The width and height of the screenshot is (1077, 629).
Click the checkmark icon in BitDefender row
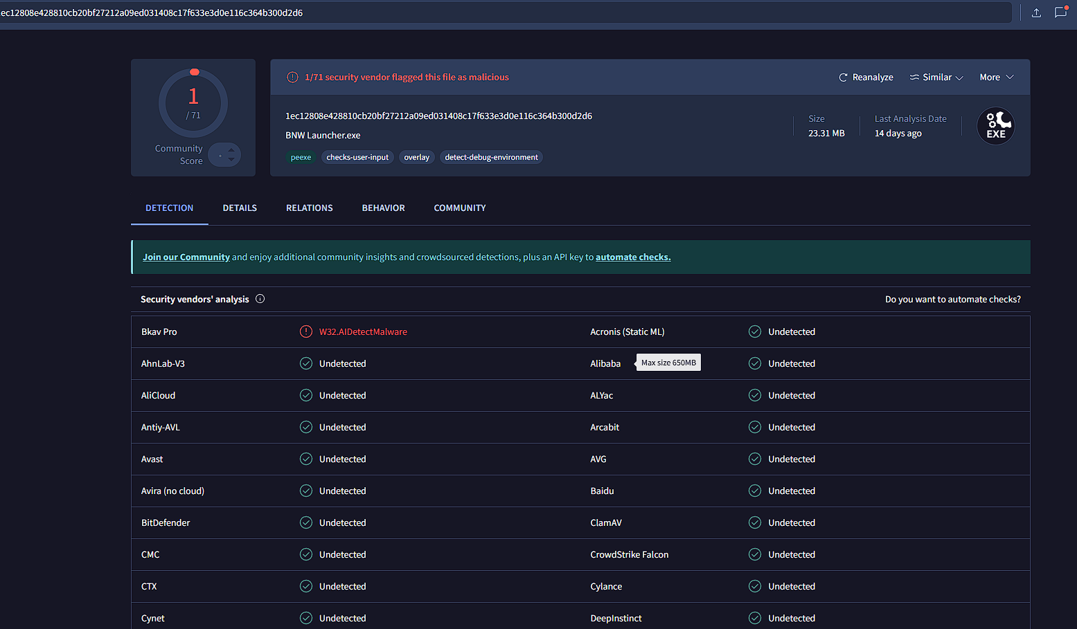pos(306,522)
